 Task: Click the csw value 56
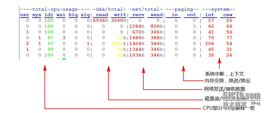pyautogui.click(x=229, y=32)
